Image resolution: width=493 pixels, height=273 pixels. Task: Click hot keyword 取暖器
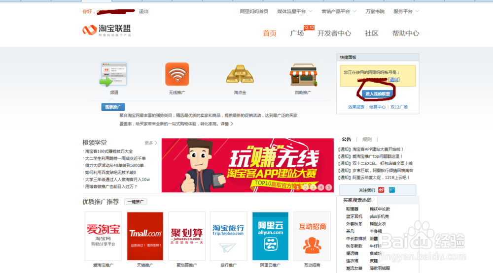pyautogui.click(x=352, y=209)
